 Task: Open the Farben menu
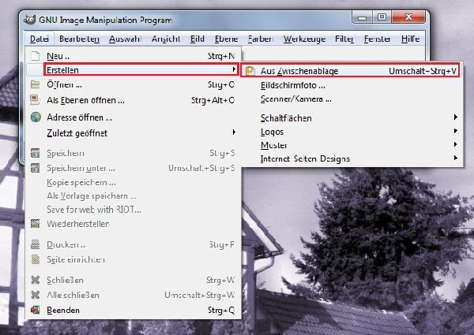coord(260,39)
